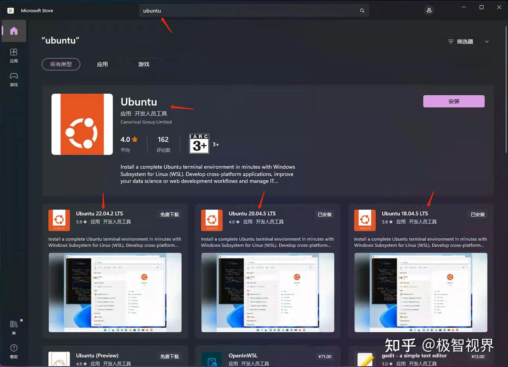This screenshot has width=508, height=367.
Task: Open the 筛选器 filter dropdown
Action: click(x=461, y=41)
